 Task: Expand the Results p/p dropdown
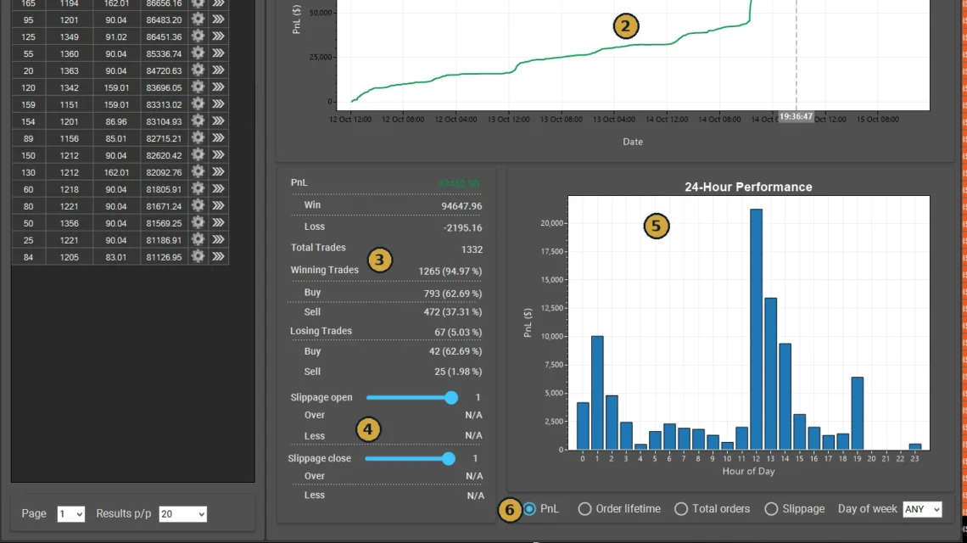(182, 514)
